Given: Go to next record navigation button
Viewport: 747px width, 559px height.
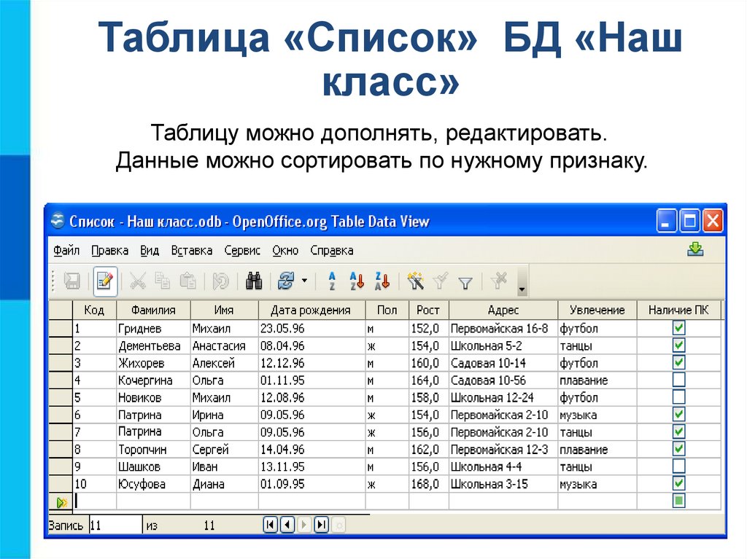Looking at the screenshot, I should (304, 525).
